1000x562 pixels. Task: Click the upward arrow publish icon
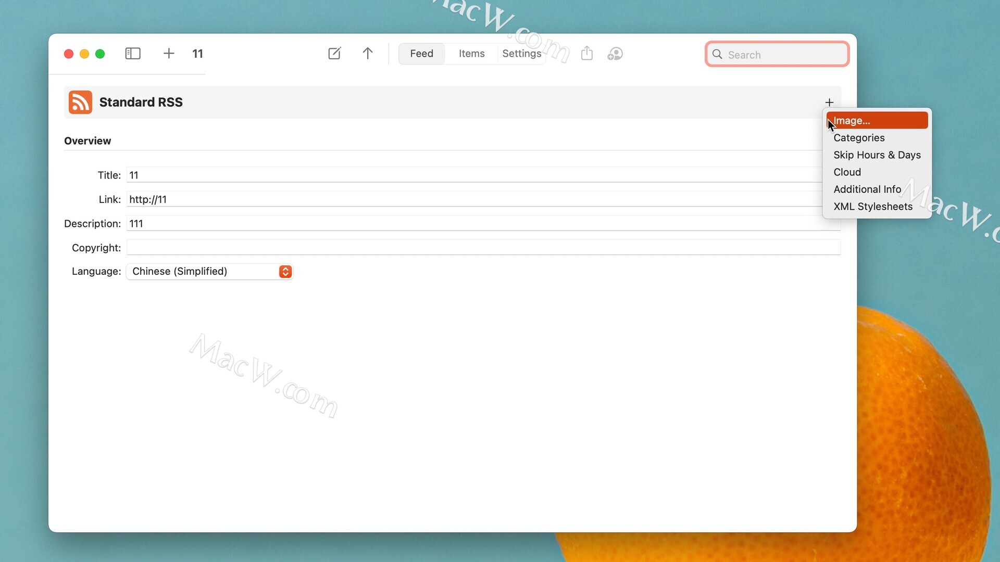[368, 54]
